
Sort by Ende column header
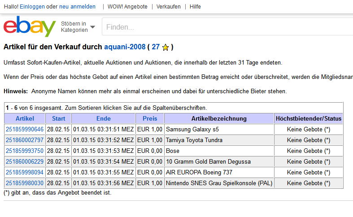104,118
